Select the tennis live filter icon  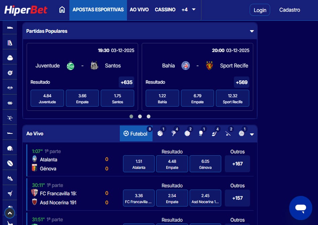[174, 133]
